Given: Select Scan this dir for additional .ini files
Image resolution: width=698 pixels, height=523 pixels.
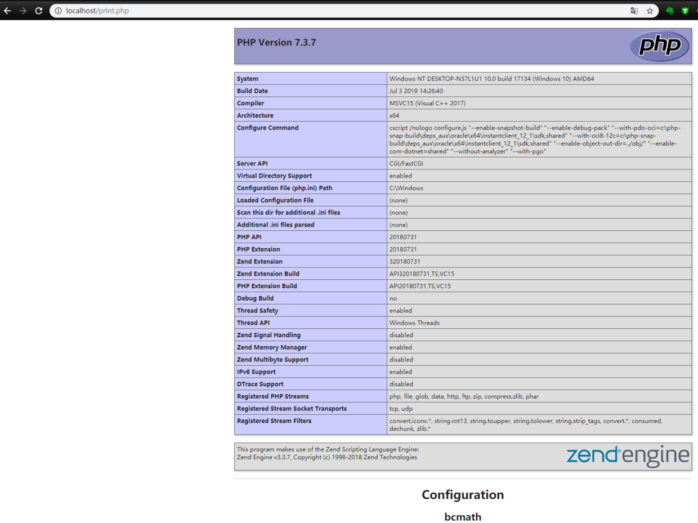Looking at the screenshot, I should tap(289, 213).
